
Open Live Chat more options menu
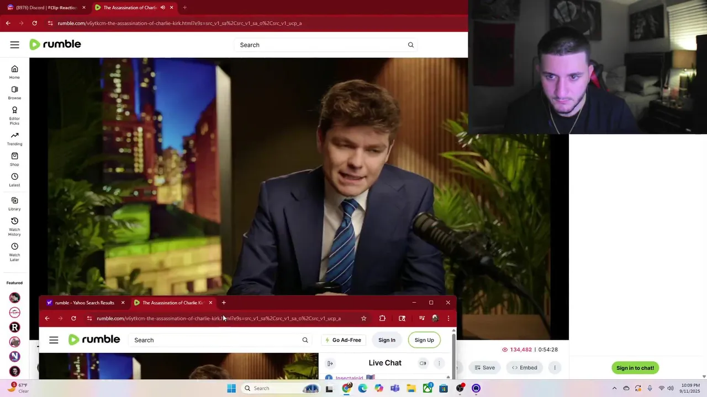[x=439, y=363]
